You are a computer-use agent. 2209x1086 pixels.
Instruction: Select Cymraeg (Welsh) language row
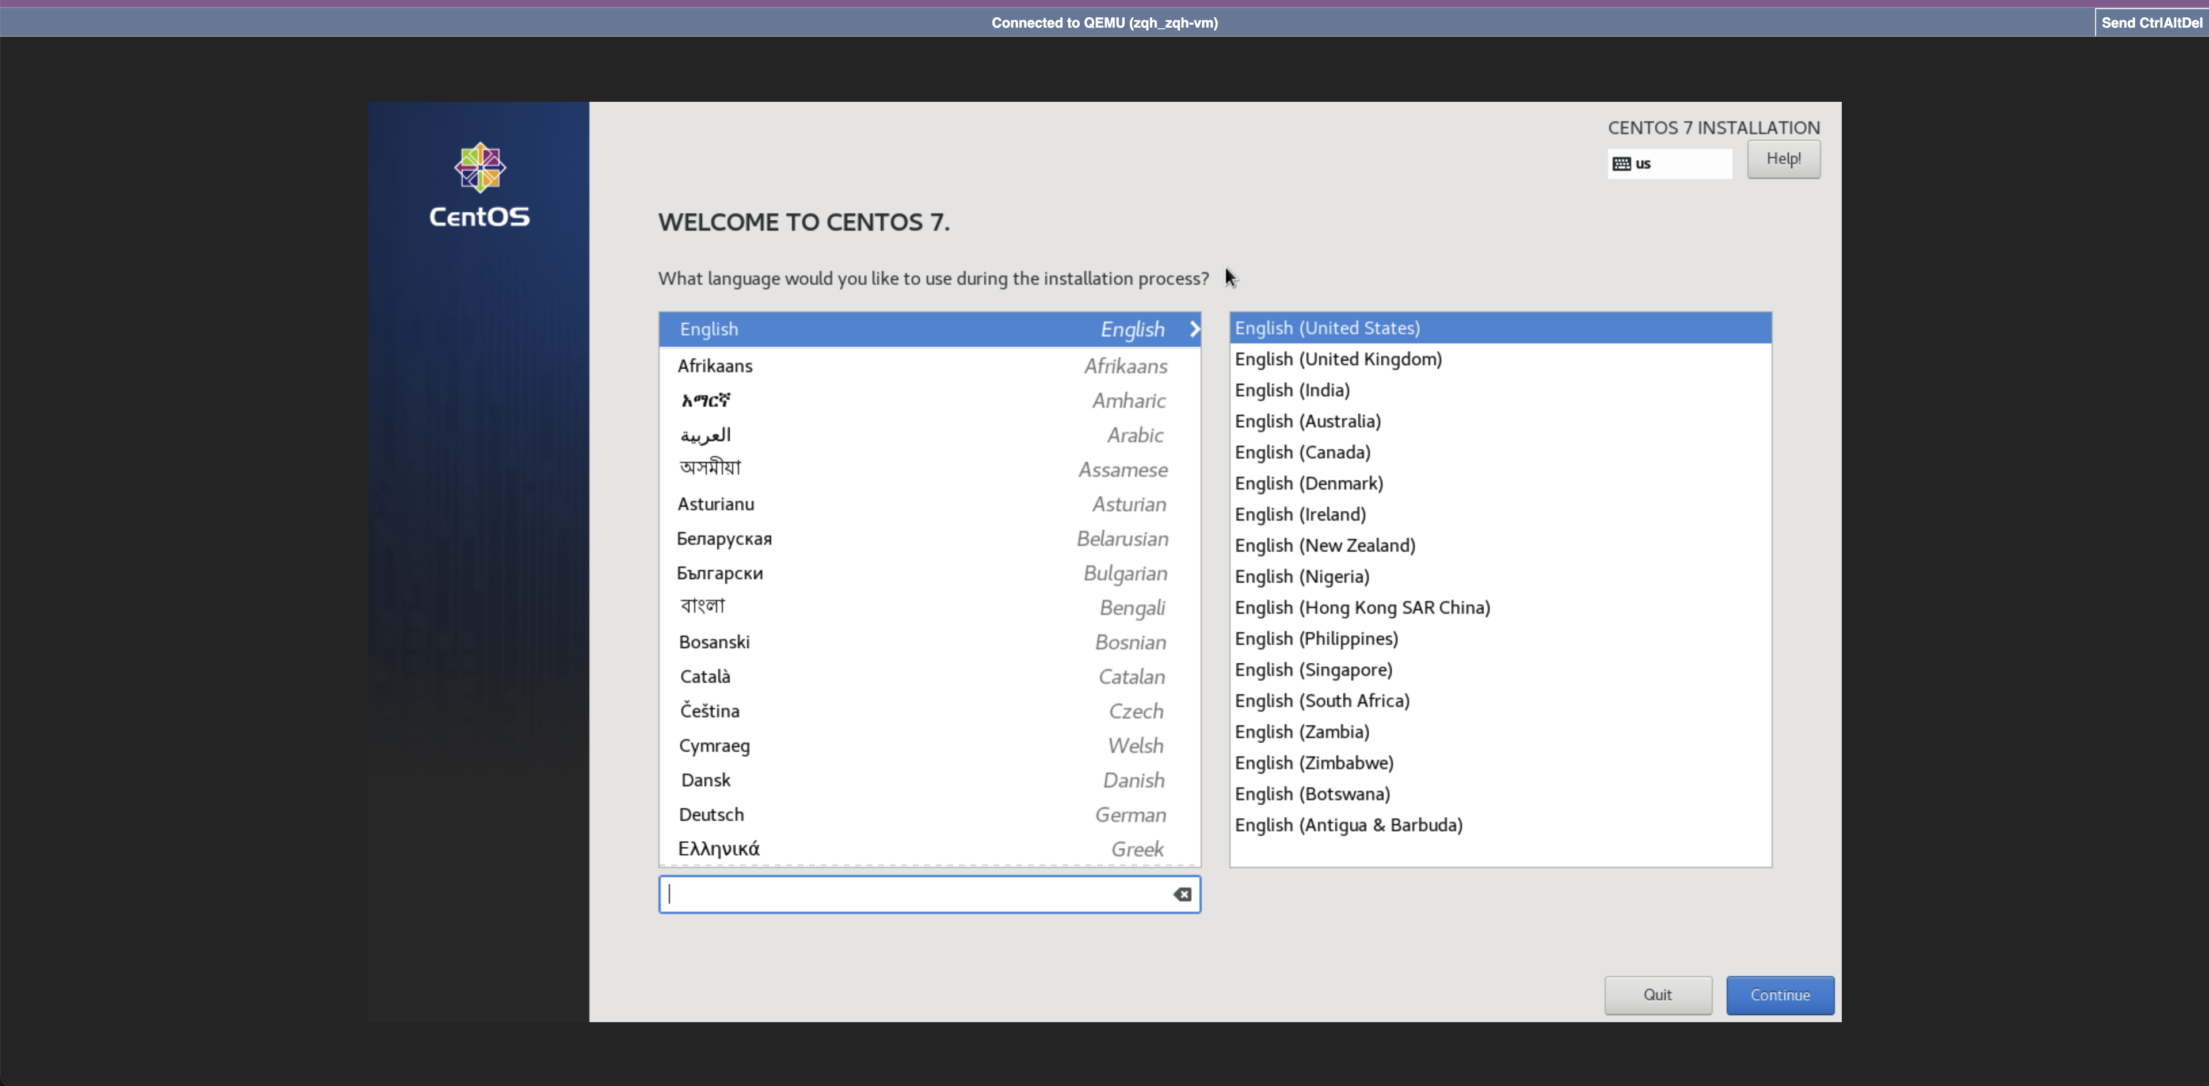(x=930, y=745)
